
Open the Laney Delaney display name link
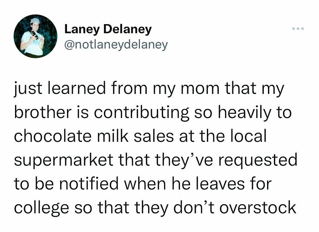108,30
